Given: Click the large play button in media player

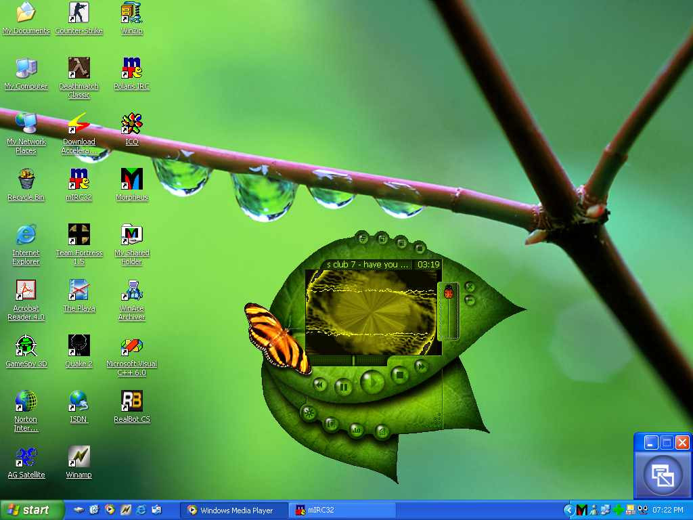Looking at the screenshot, I should click(372, 382).
